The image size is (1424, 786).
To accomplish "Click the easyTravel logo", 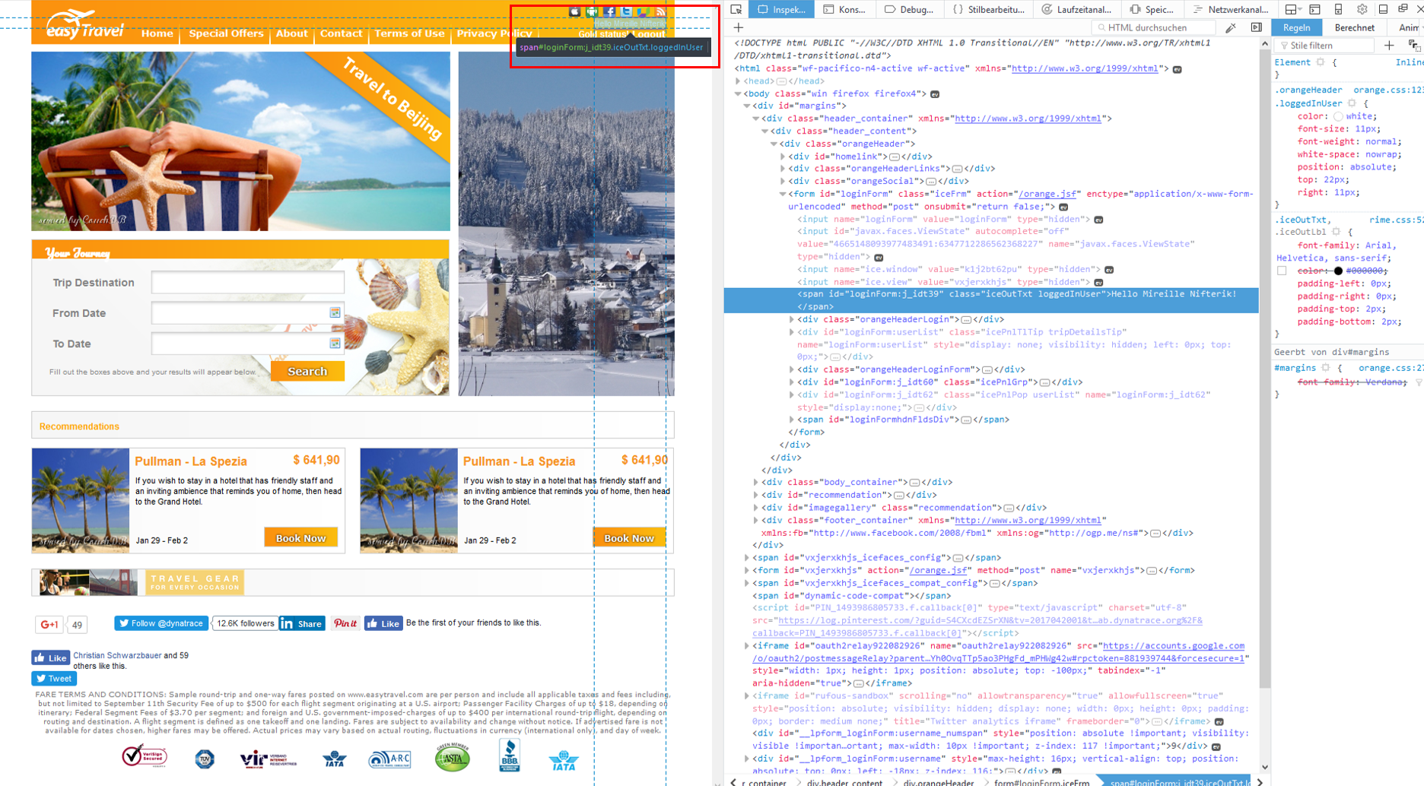I will tap(84, 25).
